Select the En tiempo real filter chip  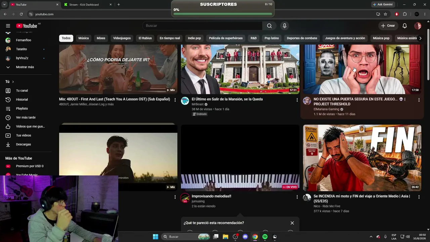tap(170, 38)
